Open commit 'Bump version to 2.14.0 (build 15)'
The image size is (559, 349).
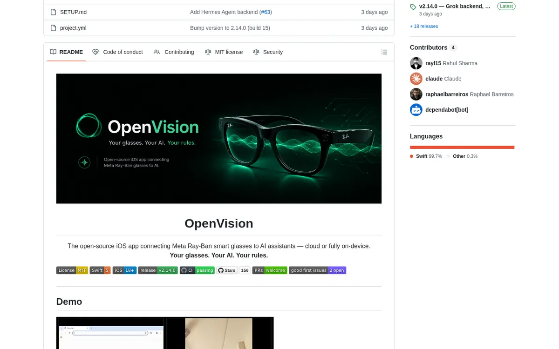[x=230, y=28]
